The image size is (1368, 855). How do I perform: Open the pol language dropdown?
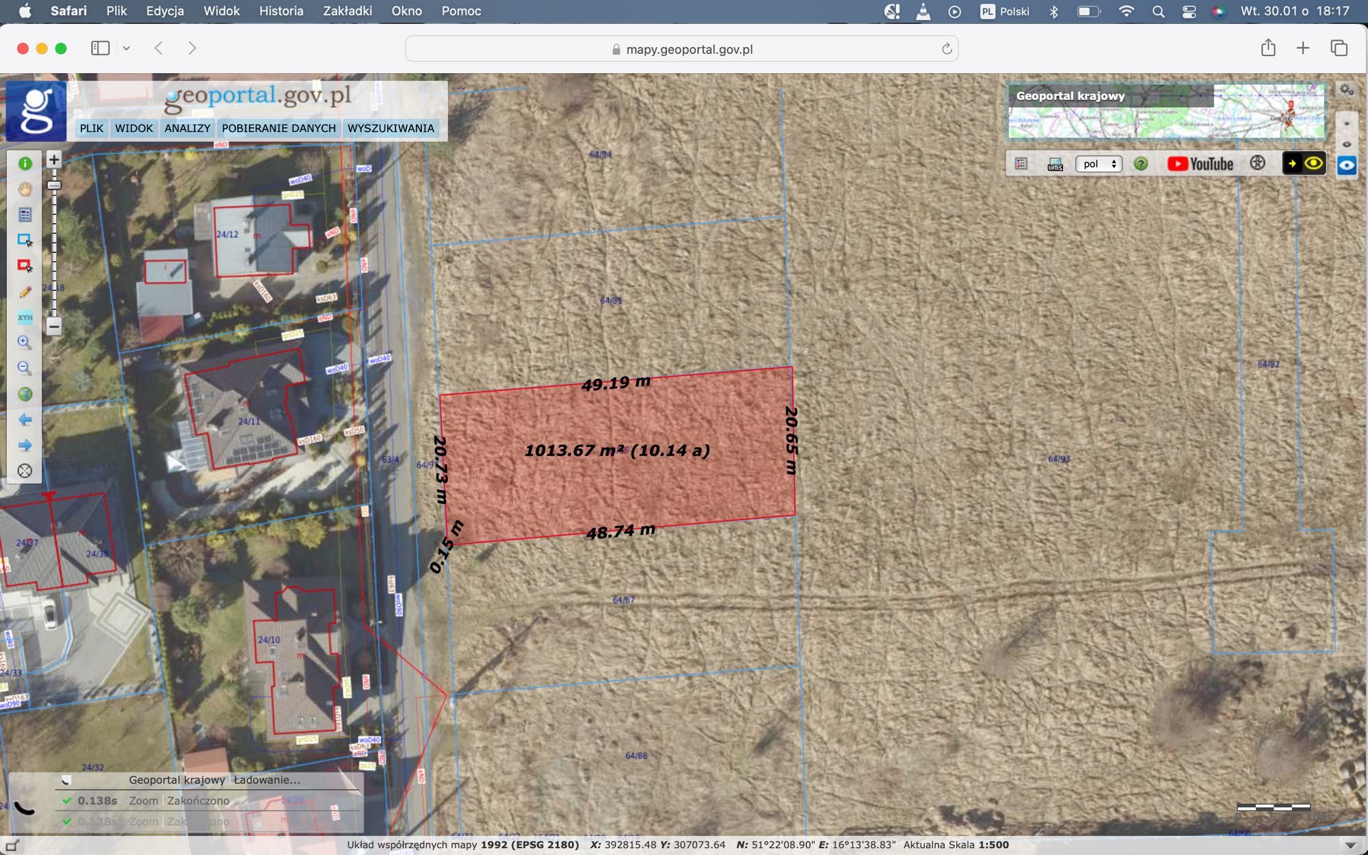tap(1099, 164)
